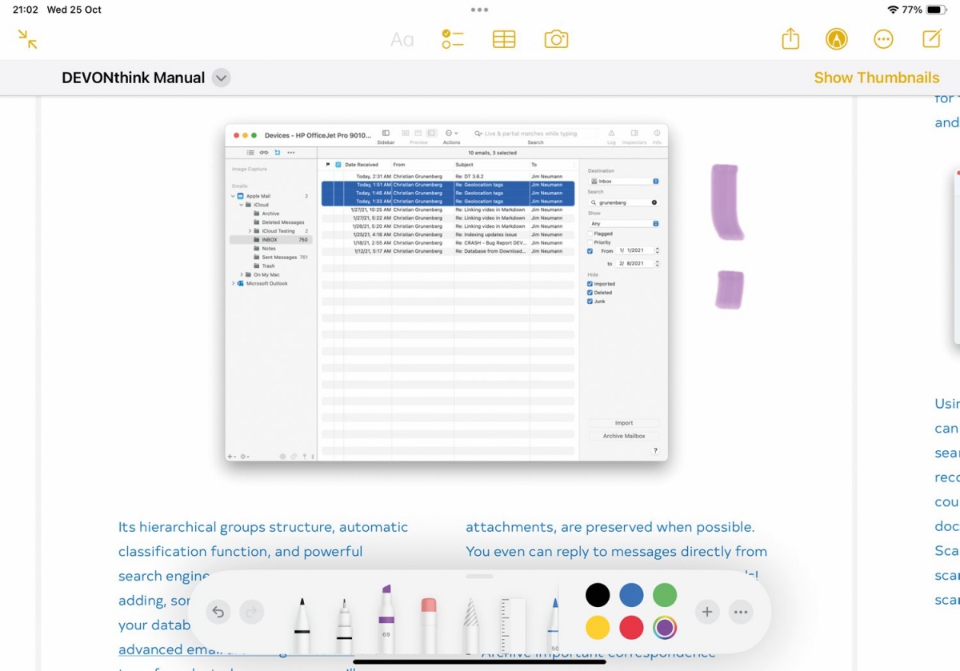
Task: Tap the plus button in markup toolbar
Action: (707, 613)
